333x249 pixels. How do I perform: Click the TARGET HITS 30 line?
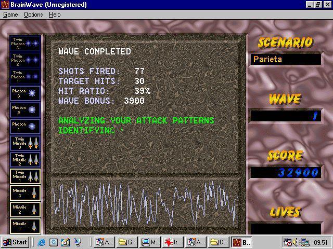[101, 81]
